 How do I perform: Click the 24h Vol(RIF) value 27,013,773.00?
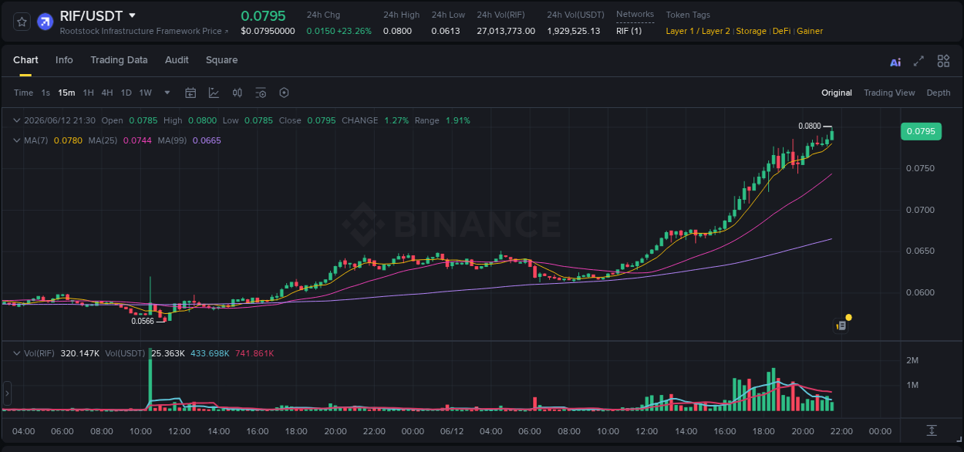click(506, 31)
